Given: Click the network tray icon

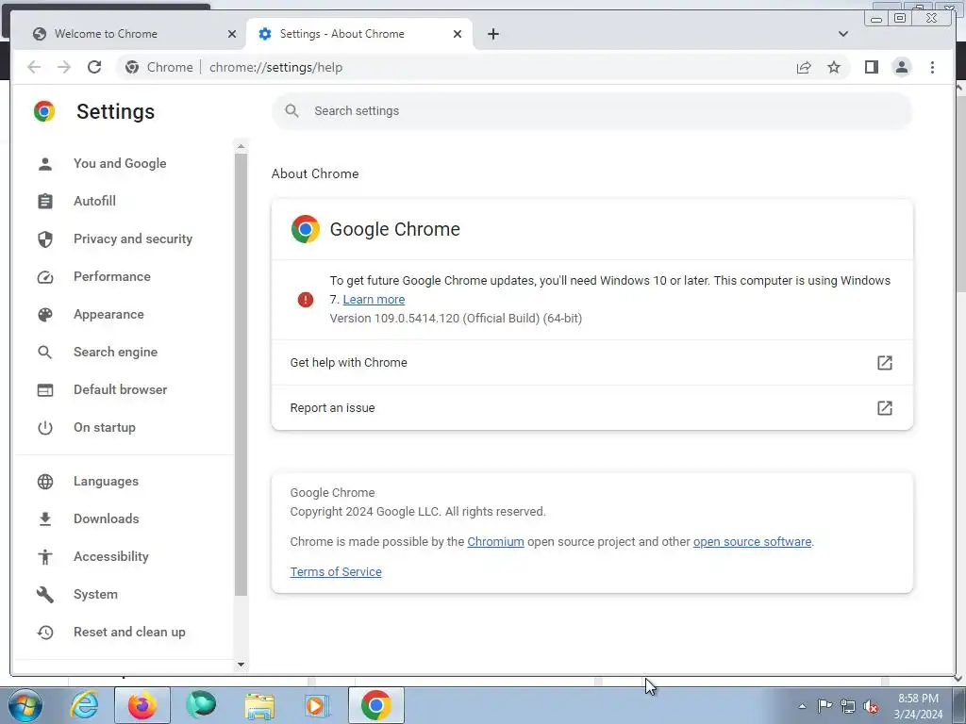Looking at the screenshot, I should [848, 706].
